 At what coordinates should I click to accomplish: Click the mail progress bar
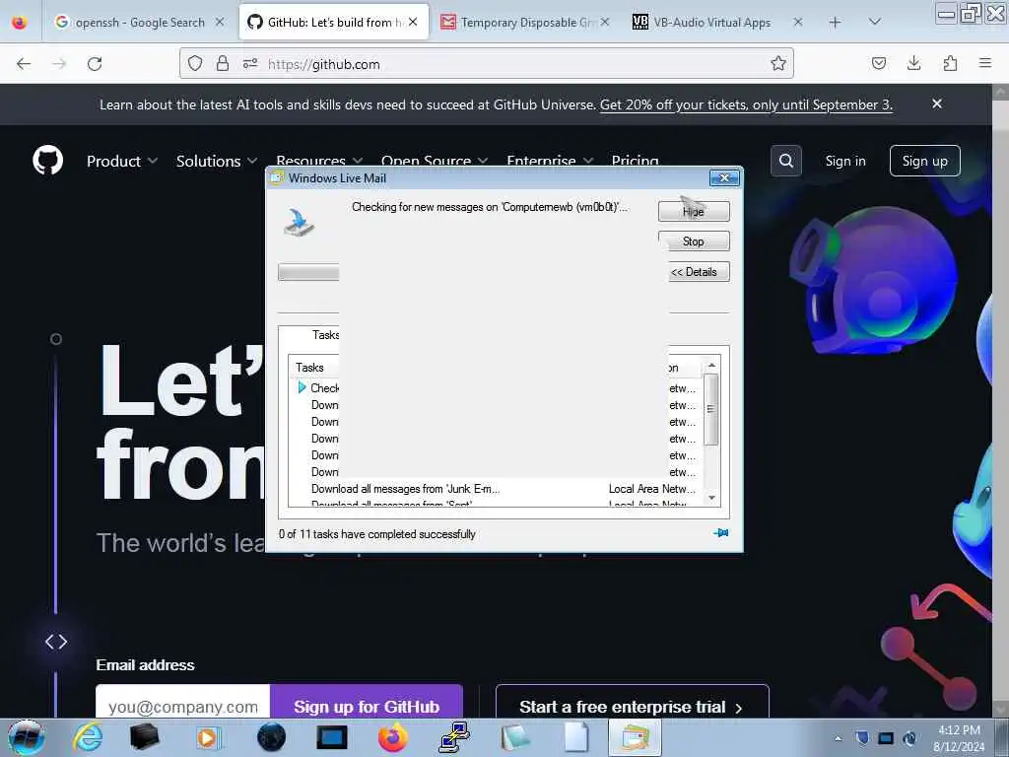tap(308, 272)
